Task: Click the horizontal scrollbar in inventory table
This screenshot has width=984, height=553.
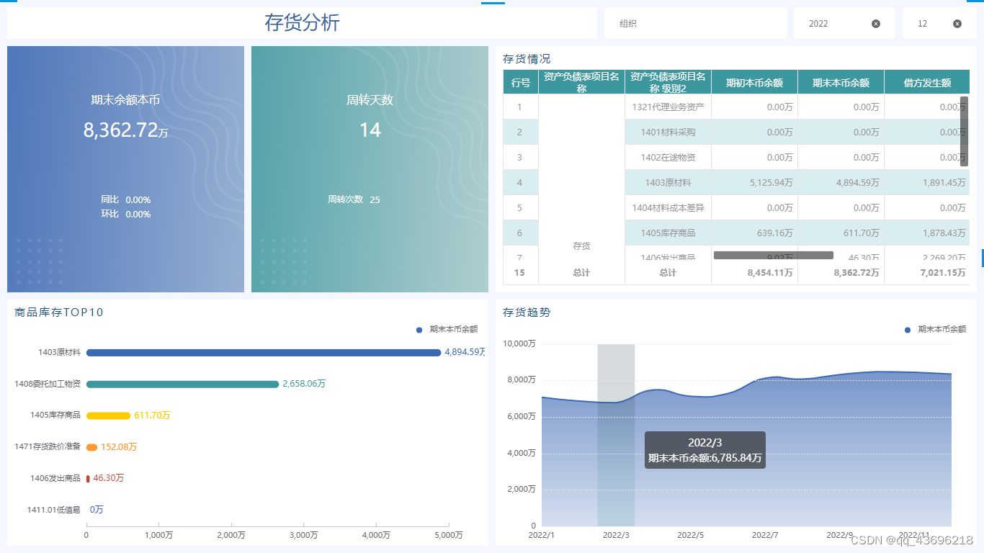Action: pos(774,255)
